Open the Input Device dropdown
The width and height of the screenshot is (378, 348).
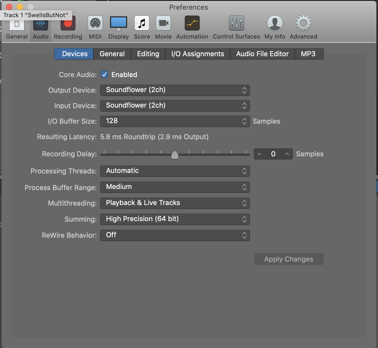pyautogui.click(x=175, y=106)
